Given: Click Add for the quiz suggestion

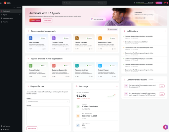Looking at the screenshot, I should coord(162,86).
